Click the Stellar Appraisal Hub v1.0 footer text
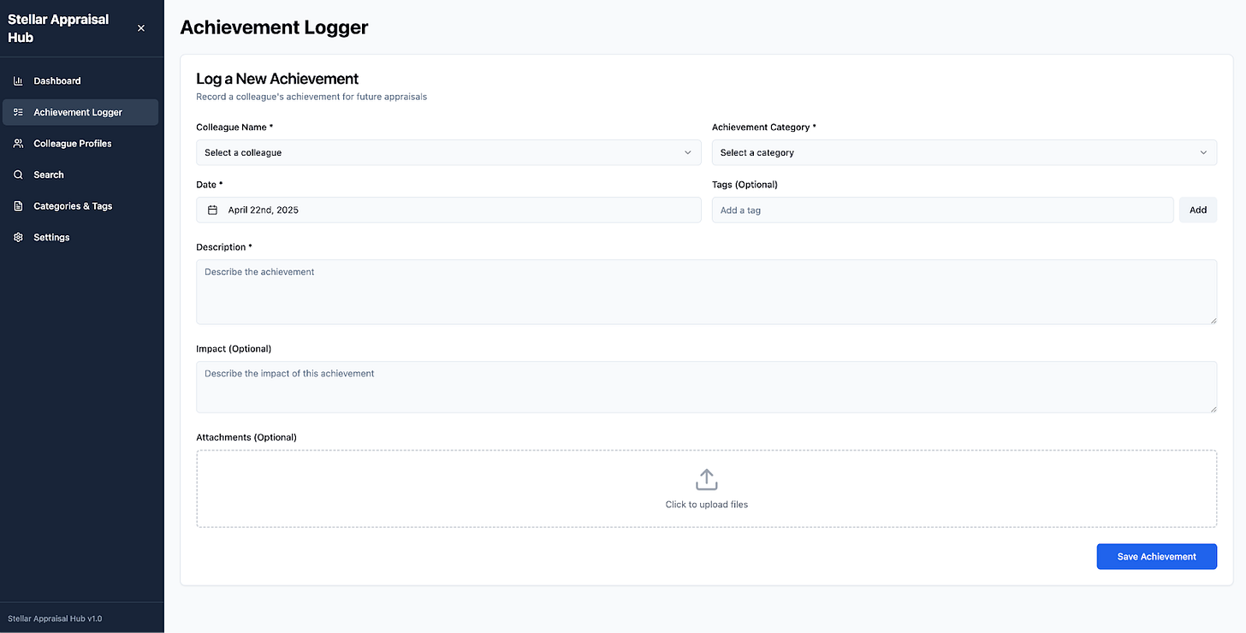1246x633 pixels. [x=55, y=618]
